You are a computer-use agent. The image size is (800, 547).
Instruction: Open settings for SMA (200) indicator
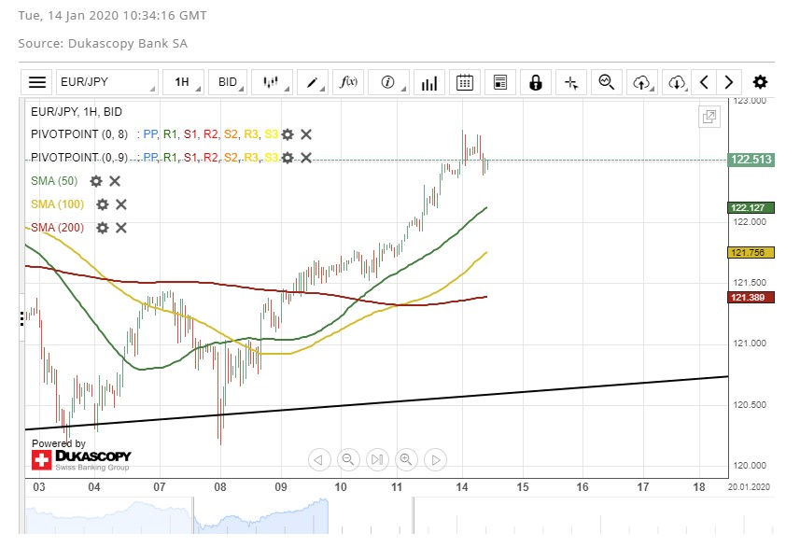[x=103, y=228]
